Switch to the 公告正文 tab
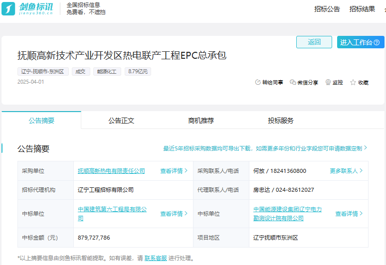This screenshot has width=386, height=265. click(x=121, y=121)
